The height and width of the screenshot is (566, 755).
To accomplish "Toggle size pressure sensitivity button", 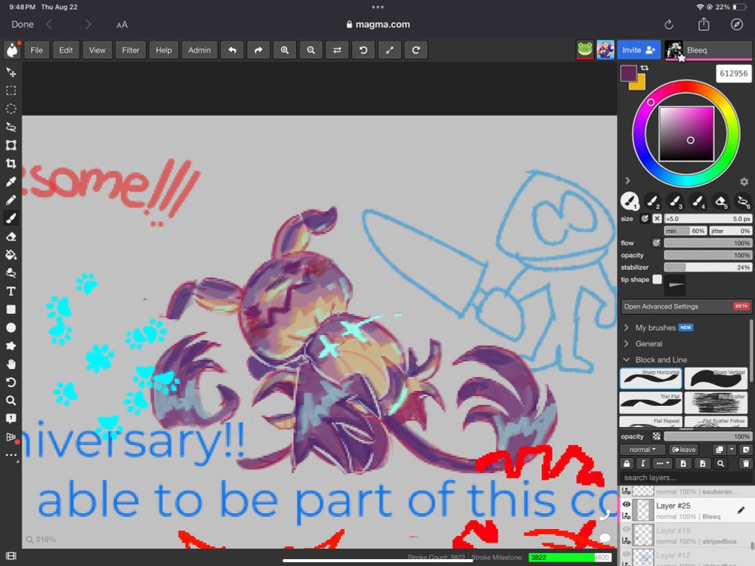I will point(645,219).
